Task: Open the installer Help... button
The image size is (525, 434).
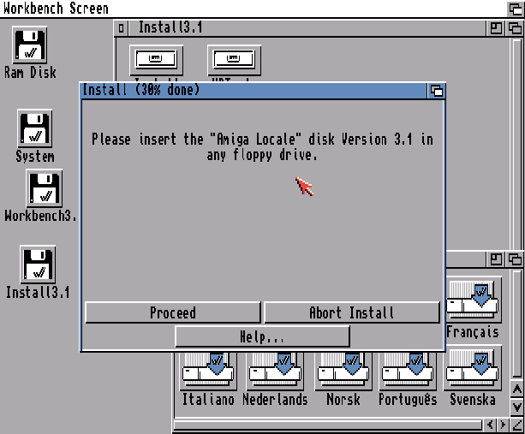Action: coord(262,336)
